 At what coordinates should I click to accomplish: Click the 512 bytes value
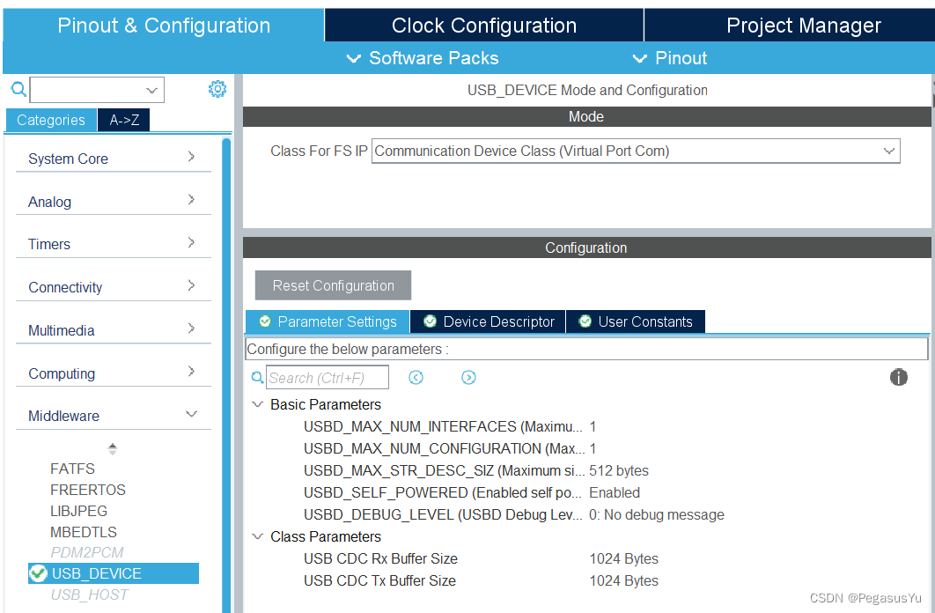point(618,470)
